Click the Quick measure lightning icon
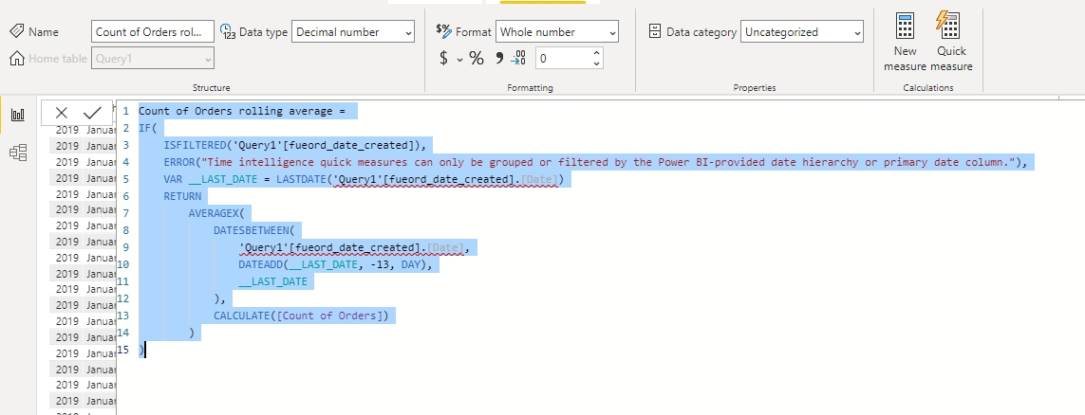The image size is (1085, 415). 948,27
